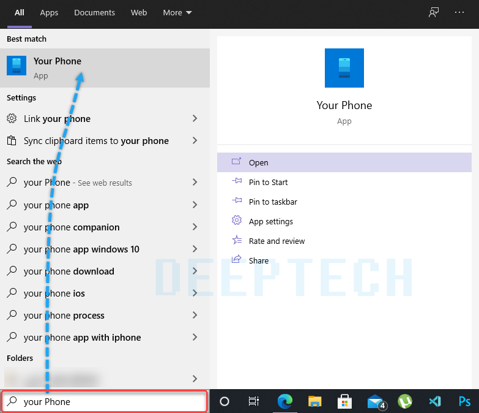Select 'your phone download' suggestion
479x413 pixels.
(105, 271)
